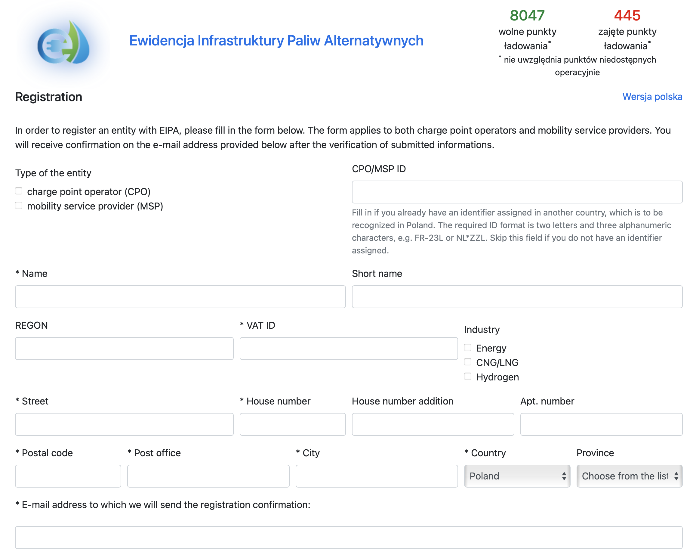
Task: Focus the VAT ID text box
Action: click(x=348, y=348)
